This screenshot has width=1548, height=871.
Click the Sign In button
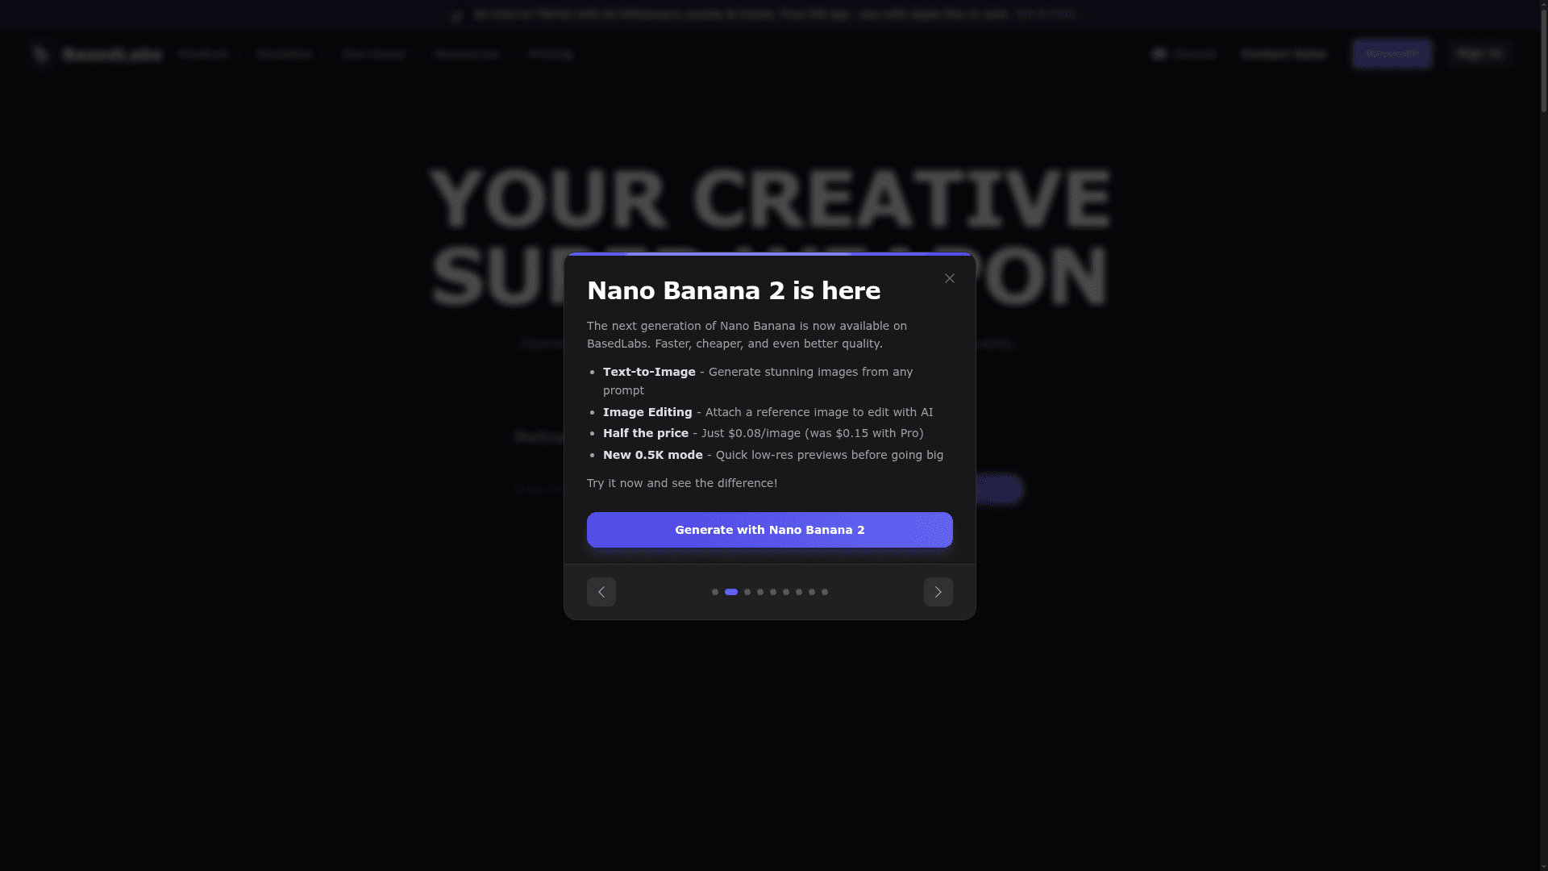pyautogui.click(x=1479, y=54)
